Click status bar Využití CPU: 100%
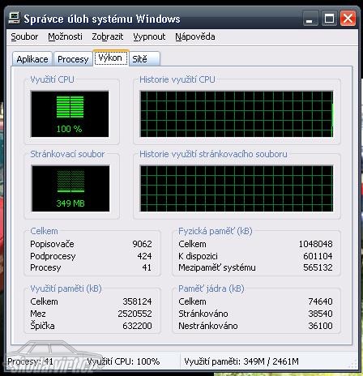The height and width of the screenshot is (376, 363). click(123, 361)
